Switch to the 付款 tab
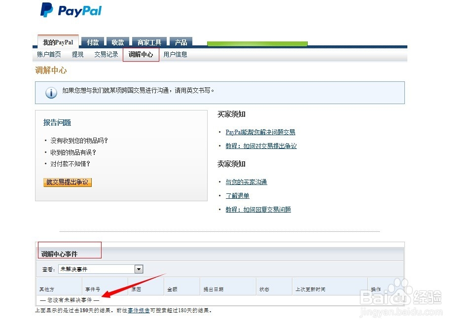 (x=93, y=42)
